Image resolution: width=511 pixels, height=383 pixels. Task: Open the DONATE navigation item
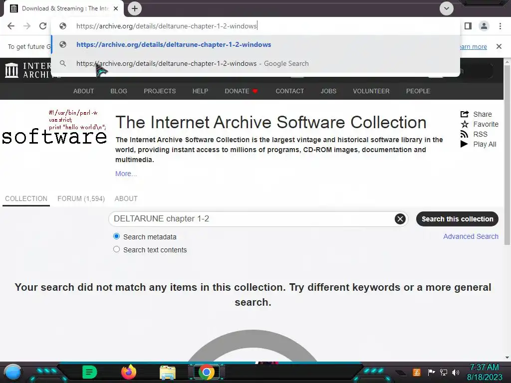[x=241, y=91]
